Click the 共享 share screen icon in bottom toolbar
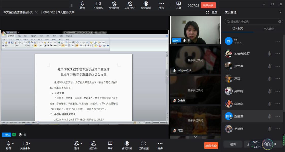Image resolution: width=285 pixels, height=152 pixels. point(110,144)
